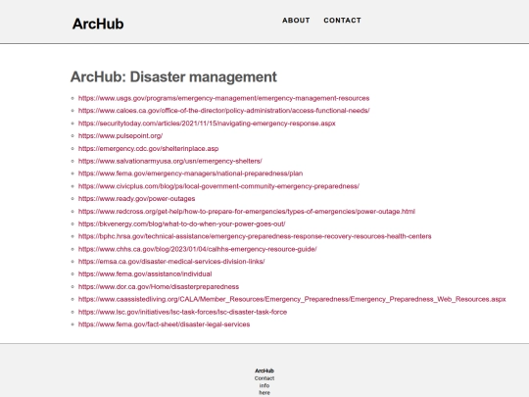
Task: Open the emergency.cdc.gov shelterinplace link
Action: click(x=149, y=149)
